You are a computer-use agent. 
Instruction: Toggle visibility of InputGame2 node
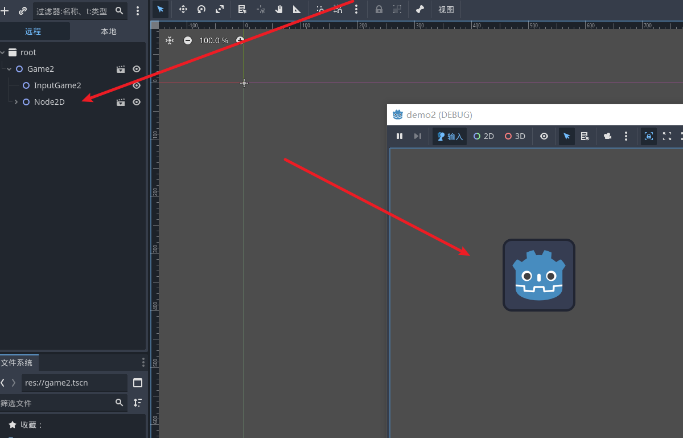tap(137, 85)
